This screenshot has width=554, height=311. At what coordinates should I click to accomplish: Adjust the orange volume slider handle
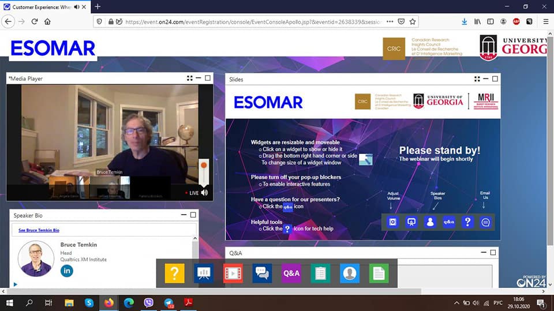[x=204, y=165]
